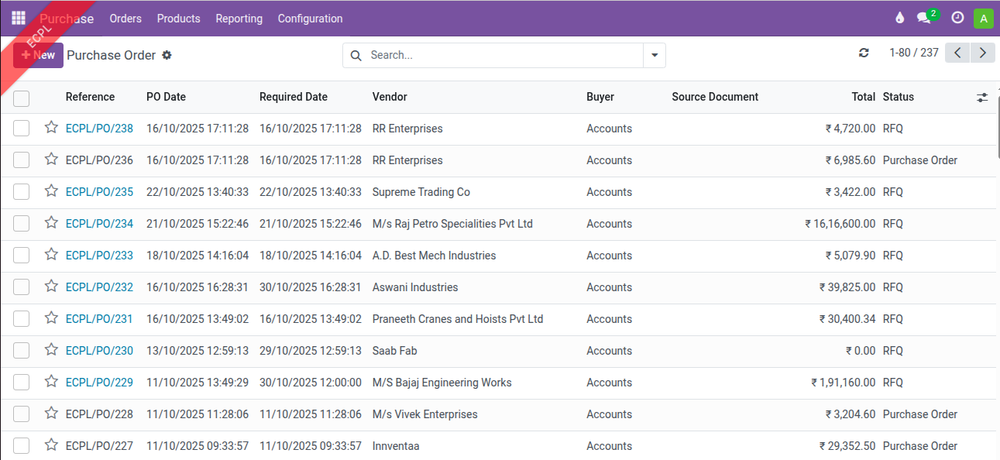
Task: Go to next page of records
Action: click(982, 53)
